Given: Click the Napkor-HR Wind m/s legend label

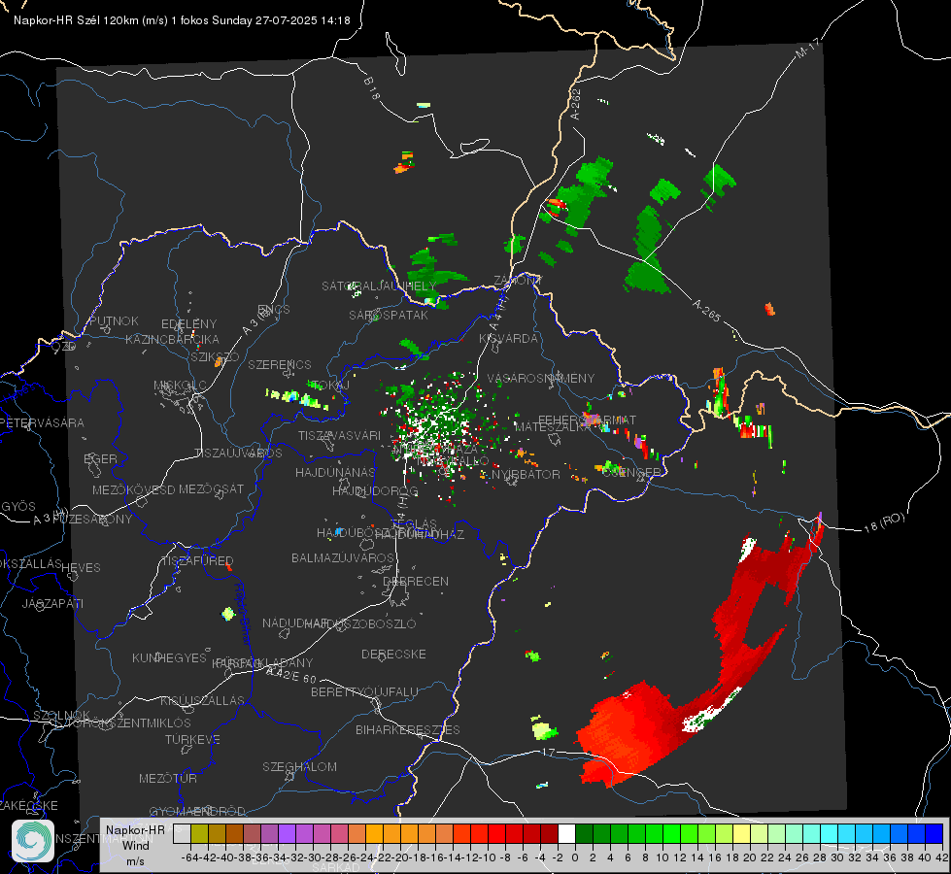Looking at the screenshot, I should click(x=135, y=845).
